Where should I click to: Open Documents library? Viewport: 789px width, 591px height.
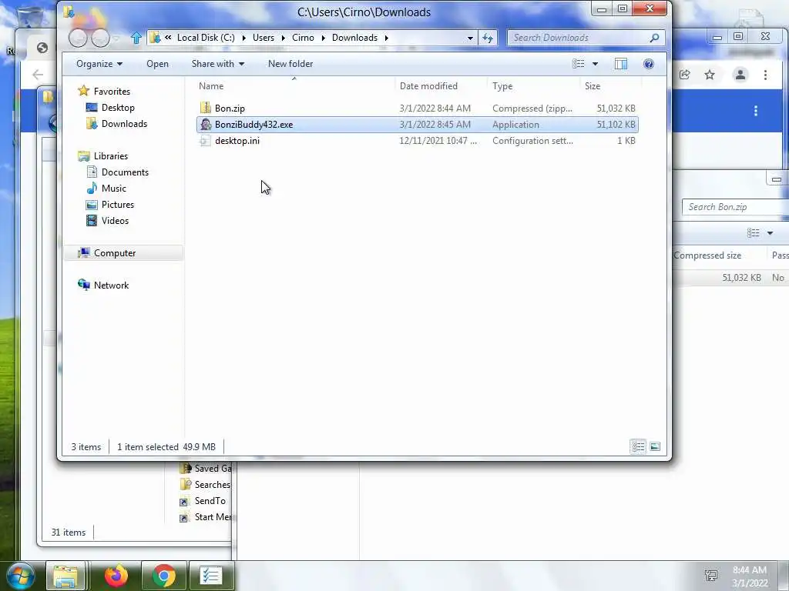pyautogui.click(x=125, y=172)
